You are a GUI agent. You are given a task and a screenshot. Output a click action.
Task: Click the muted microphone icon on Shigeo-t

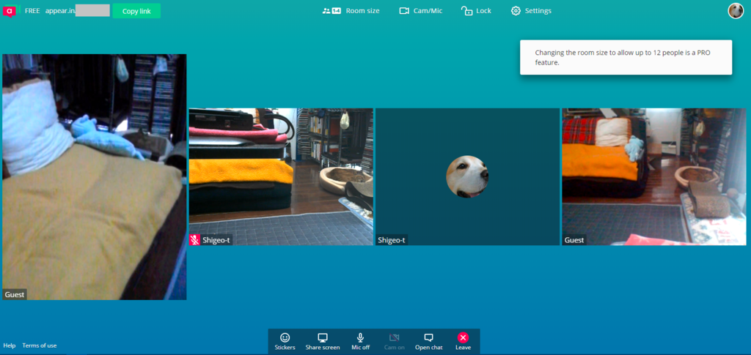194,240
